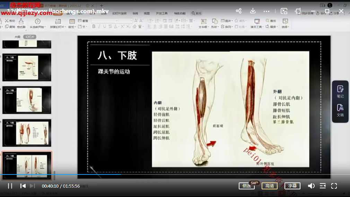
Task: Open the 形状 shapes dropdown
Action: [x=215, y=24]
